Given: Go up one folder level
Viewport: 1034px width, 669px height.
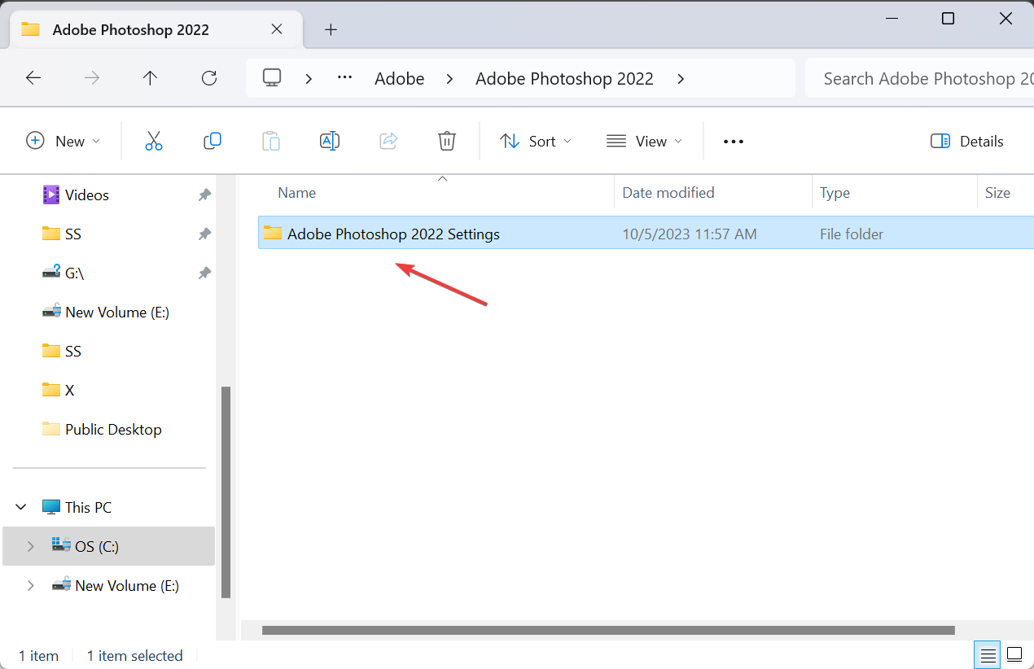Looking at the screenshot, I should 150,78.
